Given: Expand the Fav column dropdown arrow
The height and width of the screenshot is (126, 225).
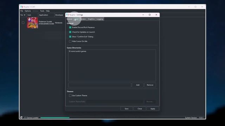Looking at the screenshot, I should (25, 15).
